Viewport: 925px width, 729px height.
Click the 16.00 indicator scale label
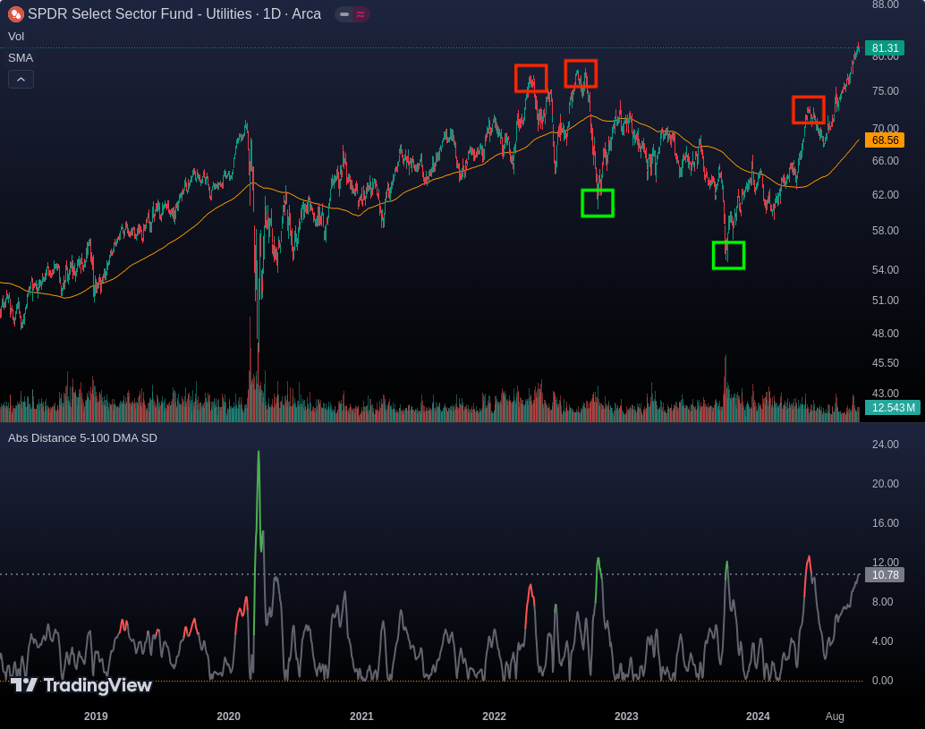(x=885, y=523)
